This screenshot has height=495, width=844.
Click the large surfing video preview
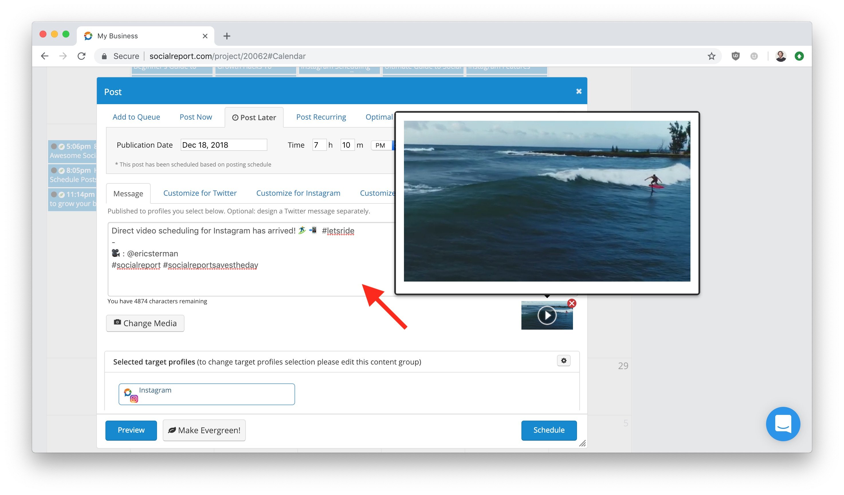(547, 201)
